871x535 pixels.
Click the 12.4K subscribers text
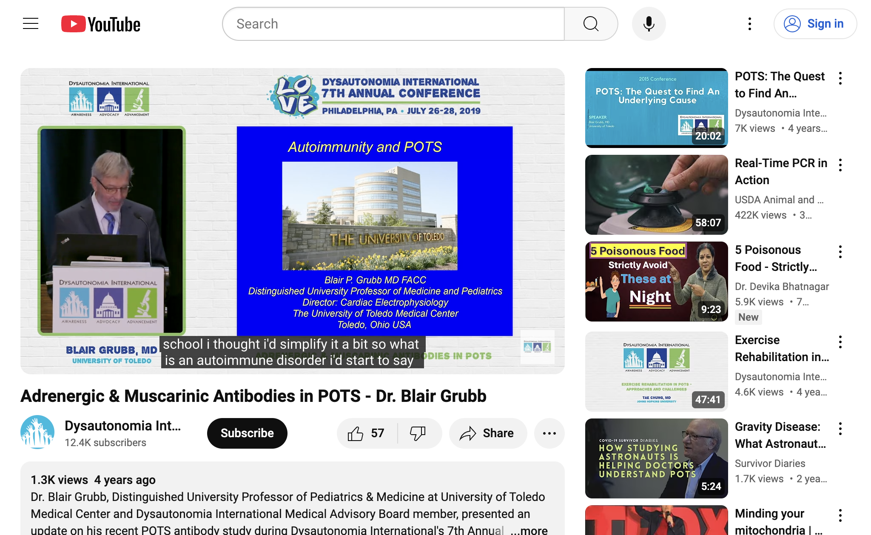(105, 443)
